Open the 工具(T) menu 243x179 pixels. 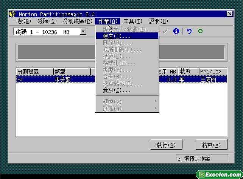[x=133, y=21]
